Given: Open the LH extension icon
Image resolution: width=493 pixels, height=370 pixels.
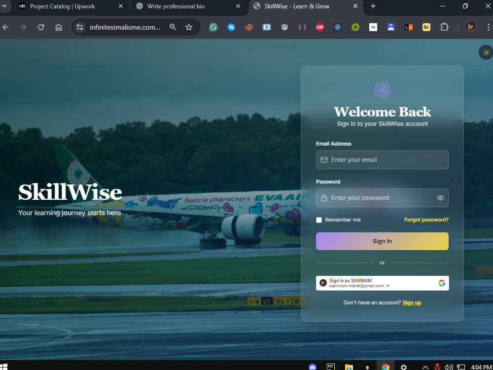Looking at the screenshot, I should coord(409,27).
